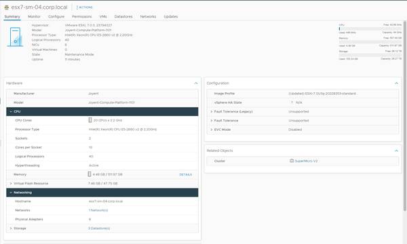The width and height of the screenshot is (407, 244).
Task: Collapse the CPU section header
Action: 102,112
